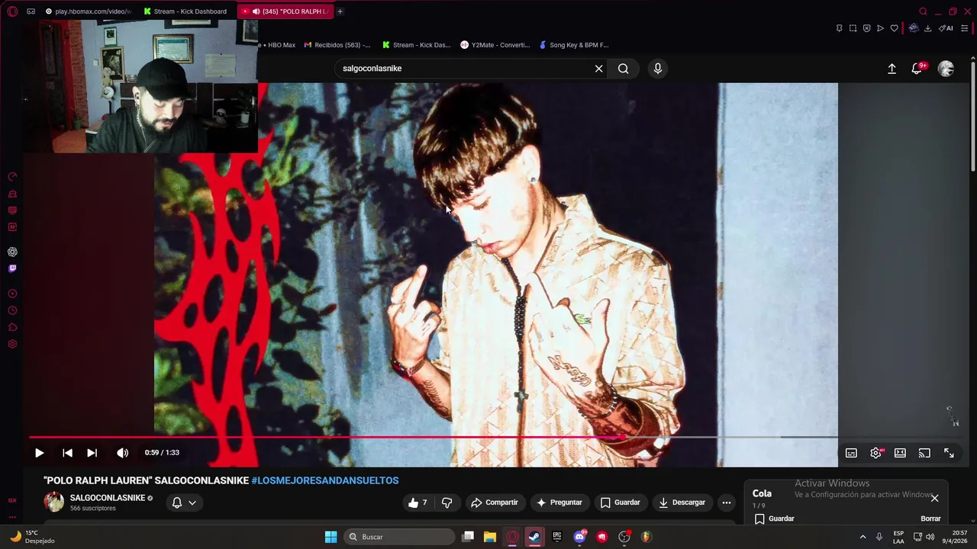Open the Stream - Kick Das... bookmark

pyautogui.click(x=416, y=45)
